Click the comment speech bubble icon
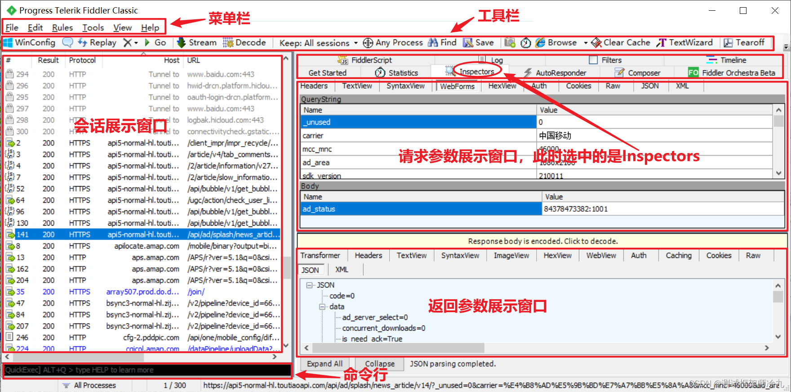Viewport: 791px width, 392px height. pos(67,43)
